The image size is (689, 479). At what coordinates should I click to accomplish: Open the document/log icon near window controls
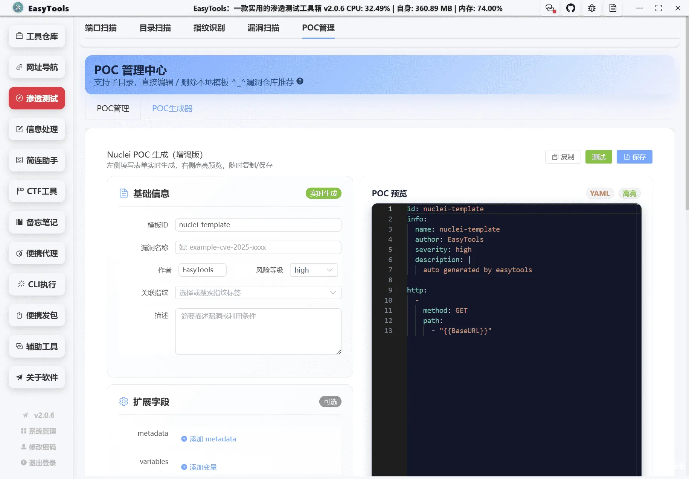click(613, 8)
